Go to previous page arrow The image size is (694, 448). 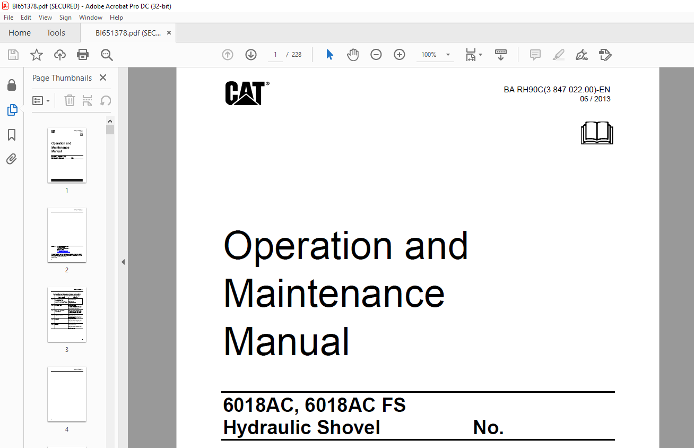coord(228,55)
